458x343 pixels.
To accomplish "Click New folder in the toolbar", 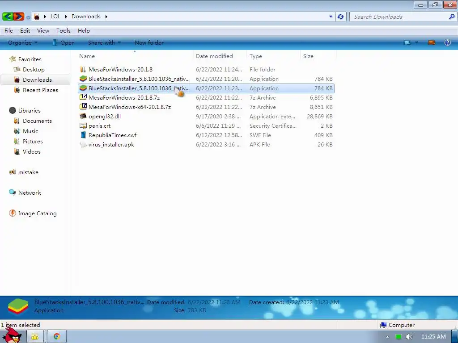I will pos(149,42).
